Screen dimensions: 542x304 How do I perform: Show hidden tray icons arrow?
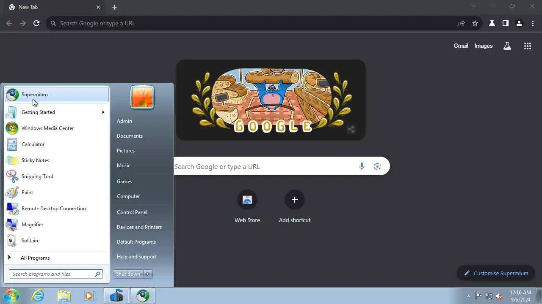468,296
